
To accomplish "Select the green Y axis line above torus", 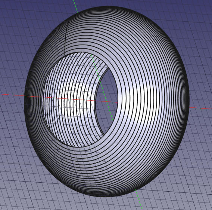I will pyautogui.click(x=75, y=6).
